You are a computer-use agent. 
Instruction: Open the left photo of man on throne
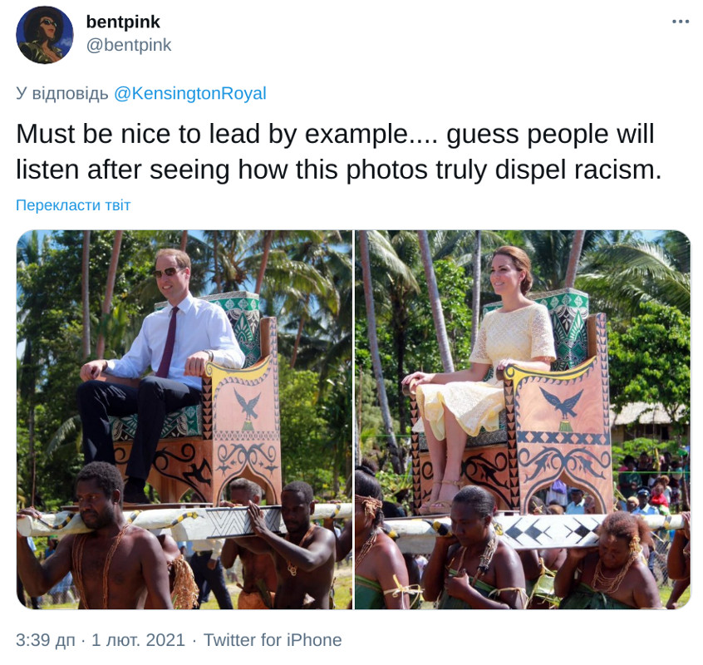tap(184, 419)
